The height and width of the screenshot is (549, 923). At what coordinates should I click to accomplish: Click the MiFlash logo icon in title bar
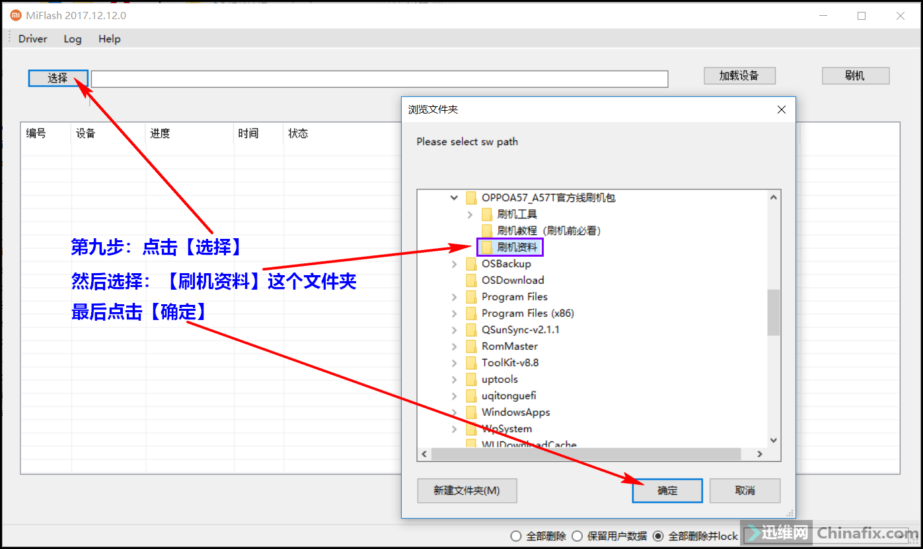(x=15, y=15)
